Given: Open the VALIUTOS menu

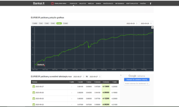Looking at the screenshot, I should click(83, 4).
